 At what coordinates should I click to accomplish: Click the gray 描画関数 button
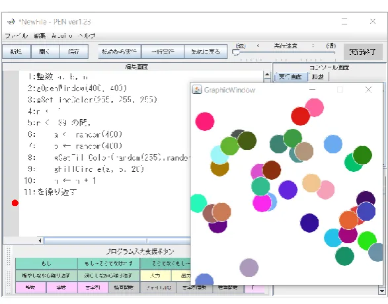pos(124,287)
